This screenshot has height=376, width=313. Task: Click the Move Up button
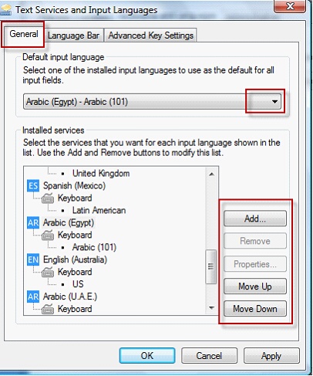pos(255,286)
